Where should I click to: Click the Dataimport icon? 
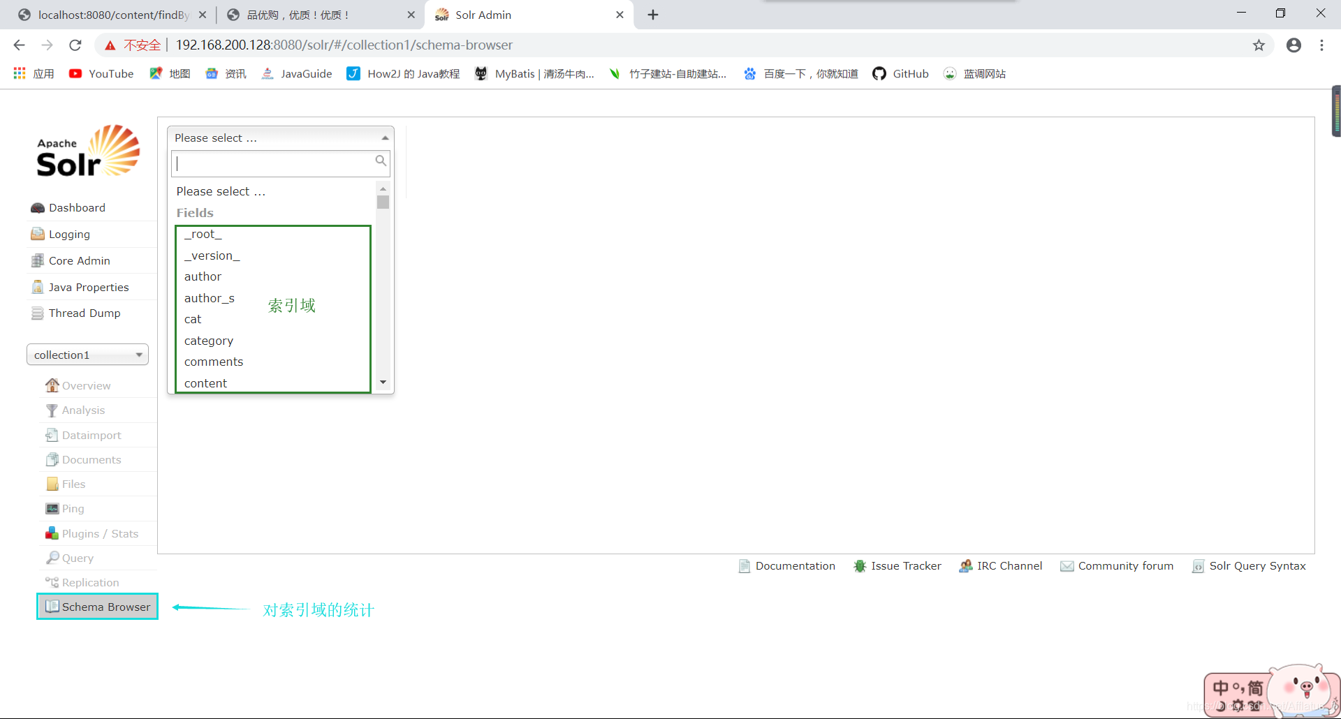[x=52, y=435]
